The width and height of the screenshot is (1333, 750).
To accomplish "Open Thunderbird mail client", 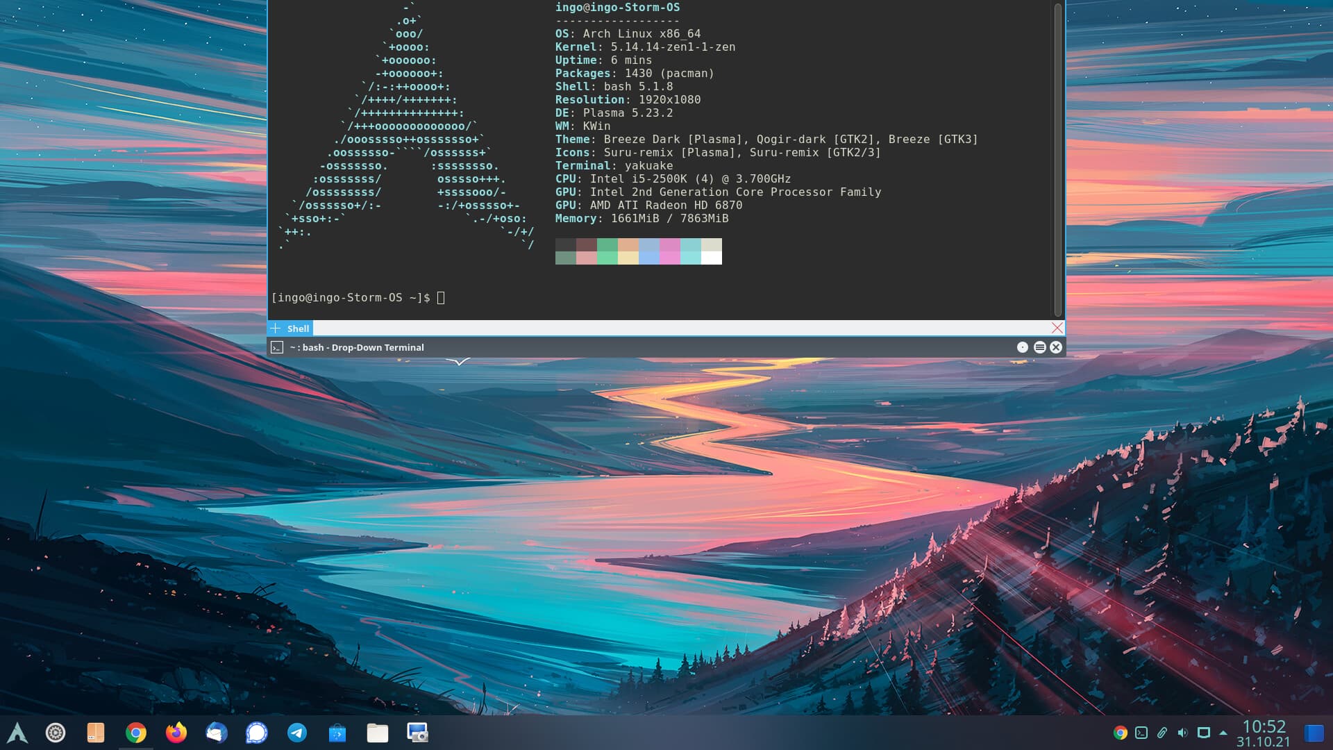I will click(216, 732).
